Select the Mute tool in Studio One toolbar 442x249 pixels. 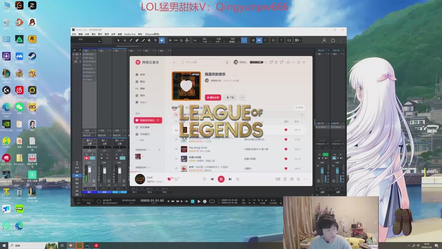click(x=149, y=40)
